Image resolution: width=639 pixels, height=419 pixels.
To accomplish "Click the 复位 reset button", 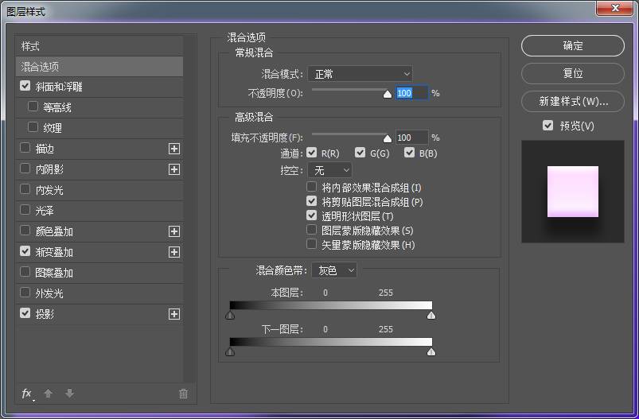I will [573, 73].
